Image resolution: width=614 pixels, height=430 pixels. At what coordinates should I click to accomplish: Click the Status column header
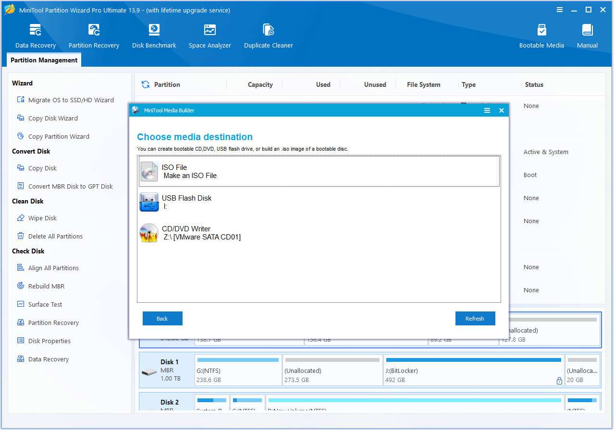pyautogui.click(x=534, y=84)
